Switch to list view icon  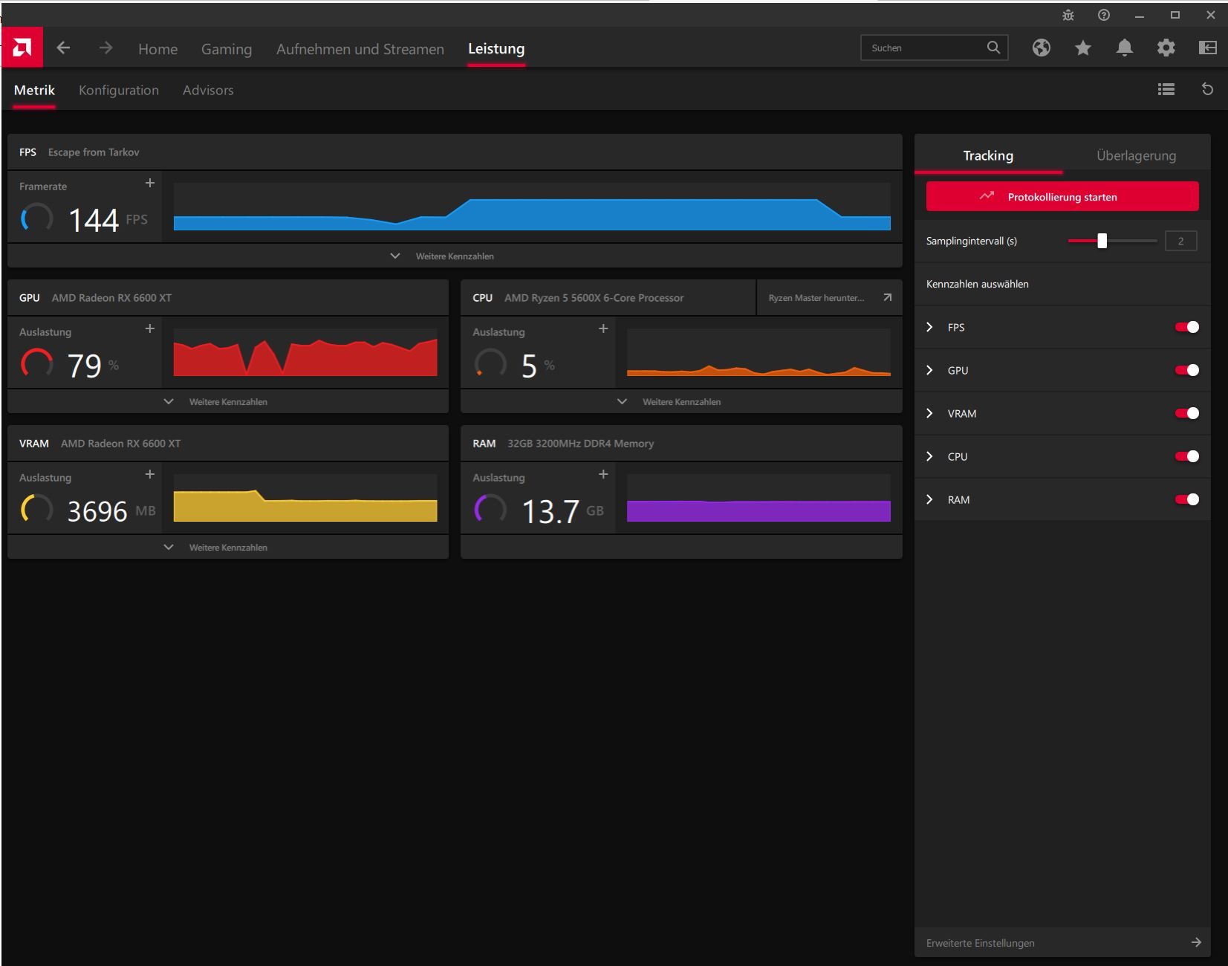(1166, 90)
